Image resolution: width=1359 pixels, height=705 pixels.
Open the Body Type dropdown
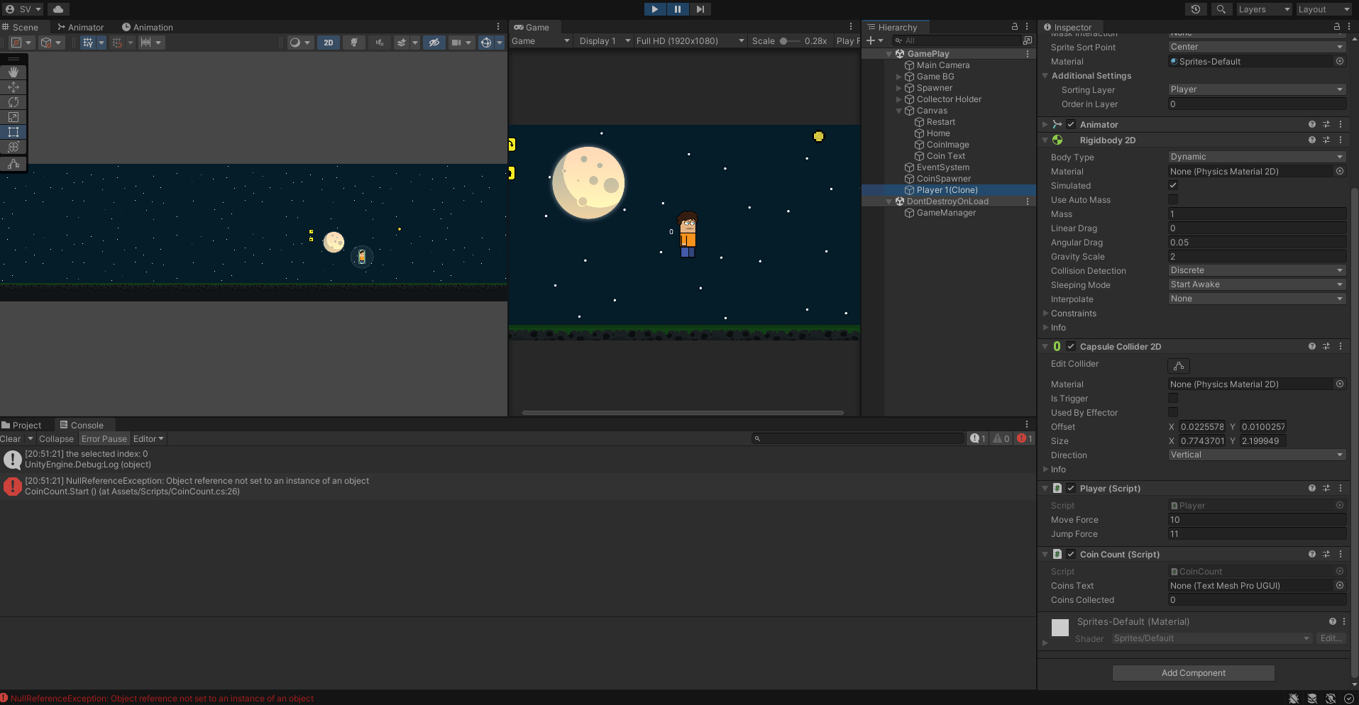point(1256,156)
